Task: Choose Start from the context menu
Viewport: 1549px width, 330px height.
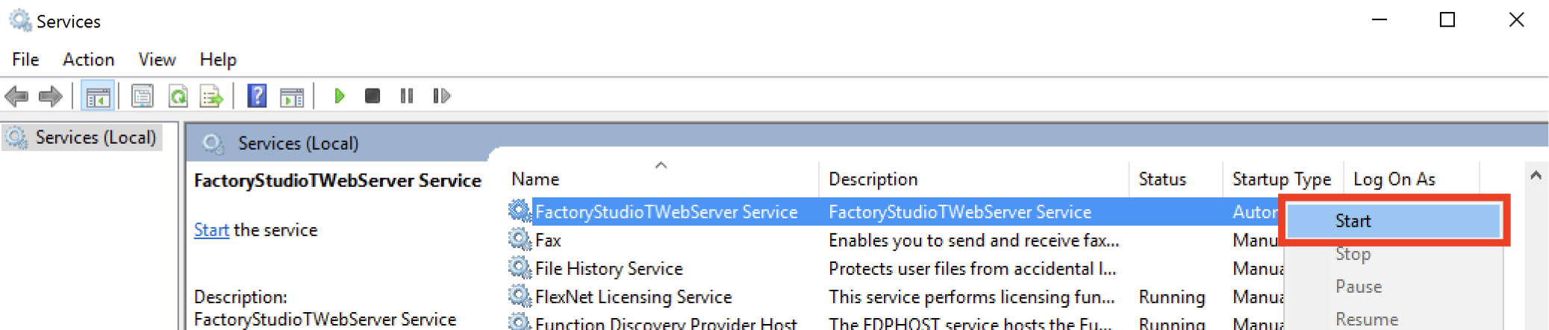Action: coord(1393,221)
